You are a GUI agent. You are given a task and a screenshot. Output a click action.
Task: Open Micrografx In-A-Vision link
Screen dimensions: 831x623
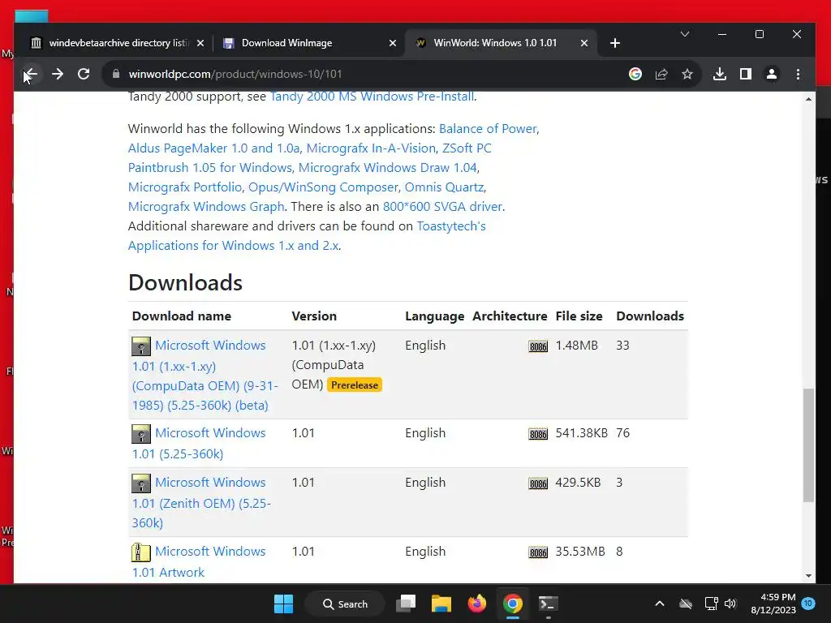tap(371, 148)
